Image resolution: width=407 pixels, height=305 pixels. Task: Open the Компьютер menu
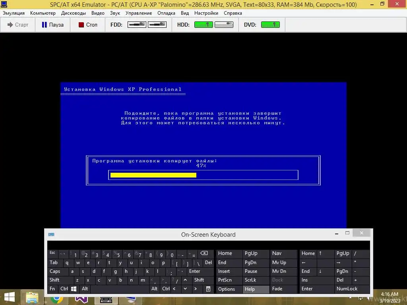tap(43, 13)
